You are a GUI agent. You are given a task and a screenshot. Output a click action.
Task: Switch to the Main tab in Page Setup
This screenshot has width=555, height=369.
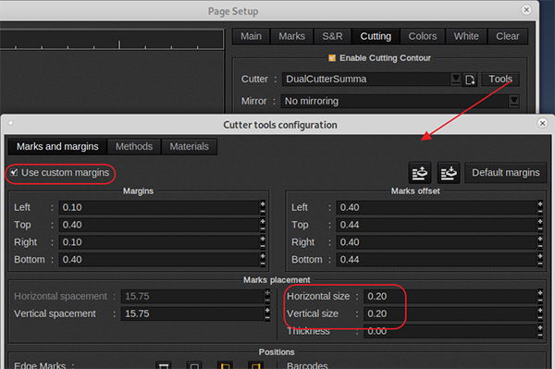[x=251, y=36]
